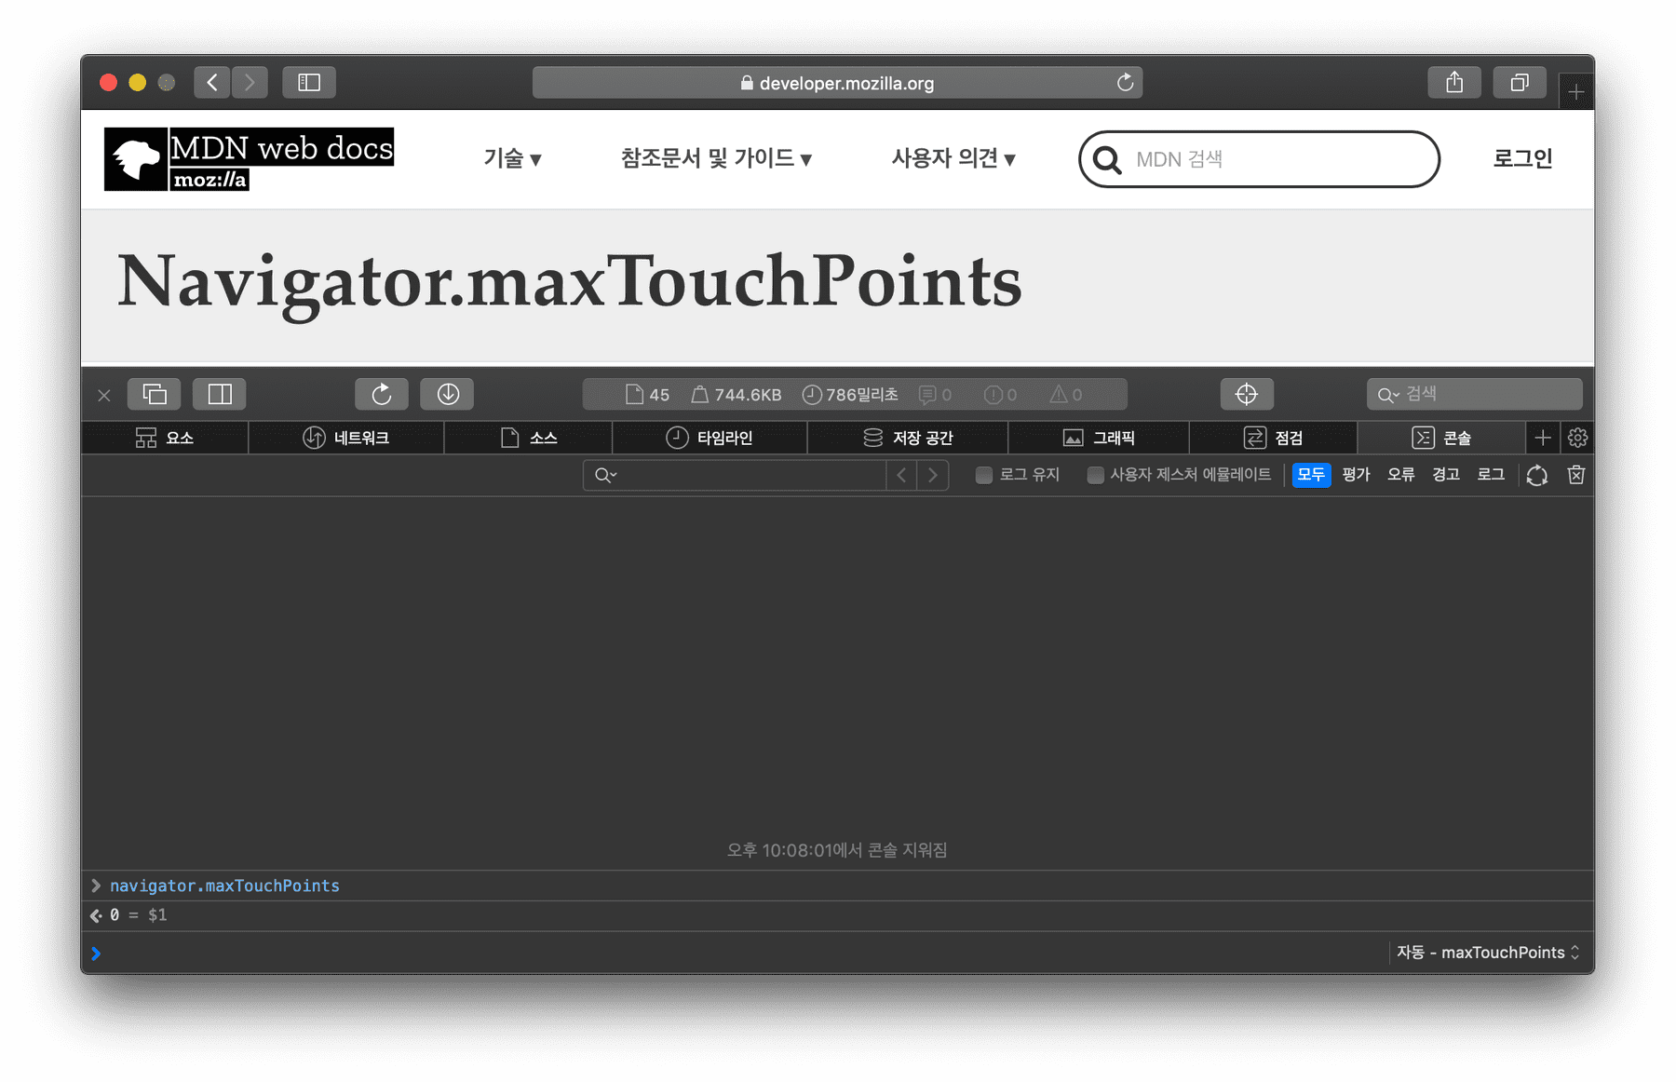Click the 로그인 link
1676x1082 pixels.
(1522, 159)
